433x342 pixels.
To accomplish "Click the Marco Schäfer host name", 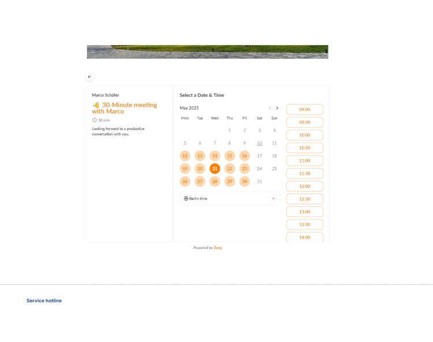I will click(x=106, y=95).
